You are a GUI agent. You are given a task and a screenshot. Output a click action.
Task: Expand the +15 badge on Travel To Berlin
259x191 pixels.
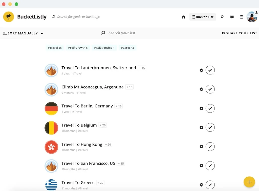pyautogui.click(x=118, y=106)
